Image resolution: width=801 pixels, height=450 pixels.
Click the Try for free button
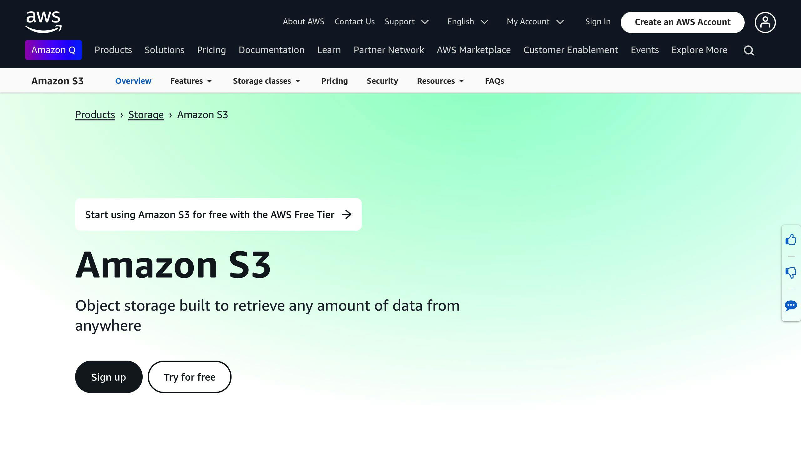(189, 377)
